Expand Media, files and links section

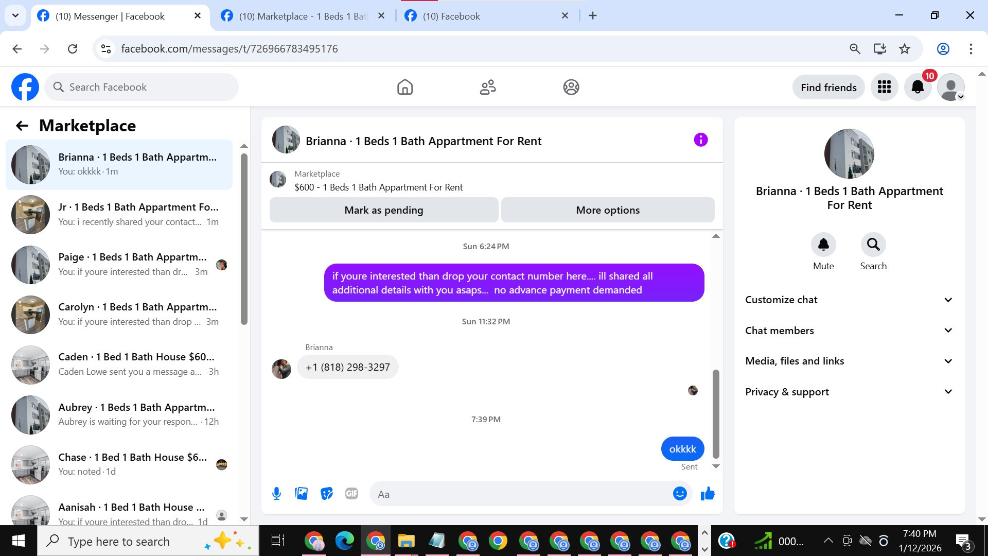[x=849, y=361]
